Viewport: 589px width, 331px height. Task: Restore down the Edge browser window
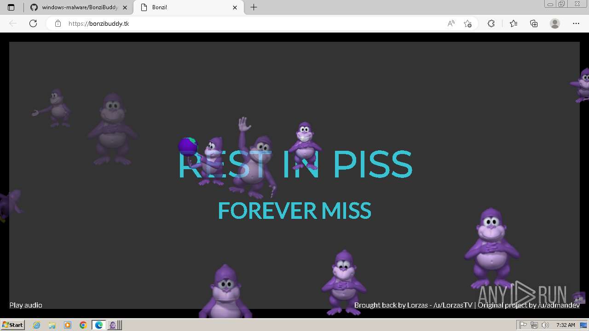(562, 4)
